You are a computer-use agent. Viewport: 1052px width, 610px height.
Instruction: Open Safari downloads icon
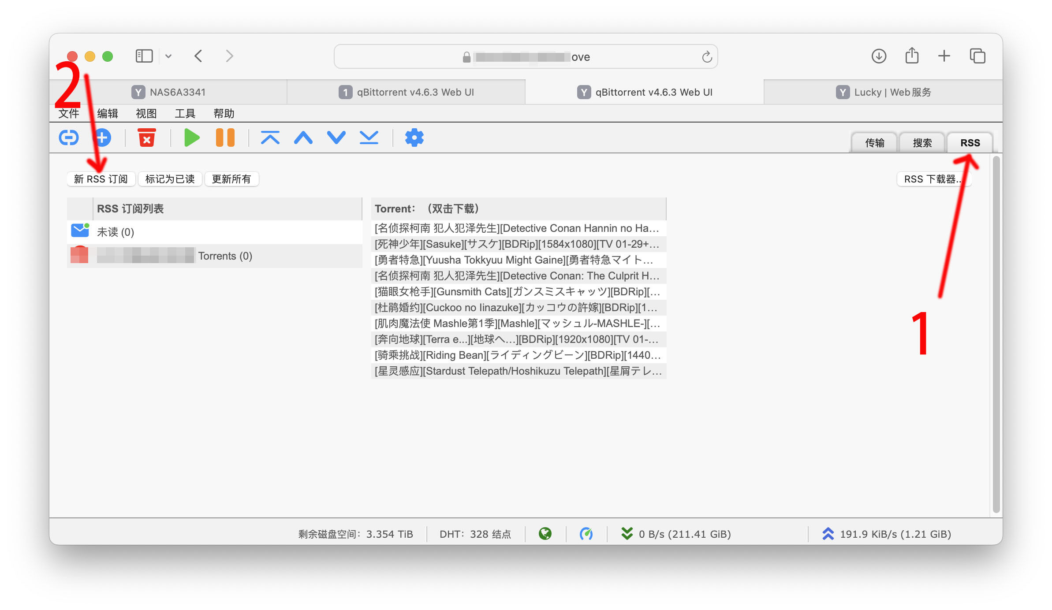coord(879,56)
